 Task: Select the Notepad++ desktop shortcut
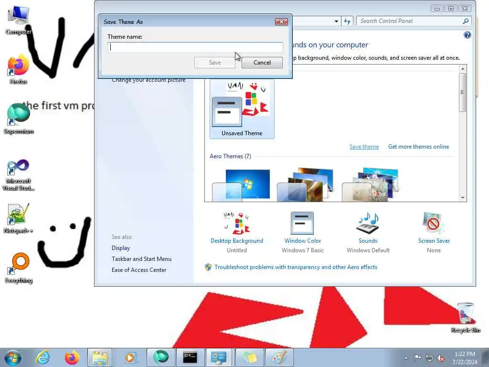pos(19,218)
